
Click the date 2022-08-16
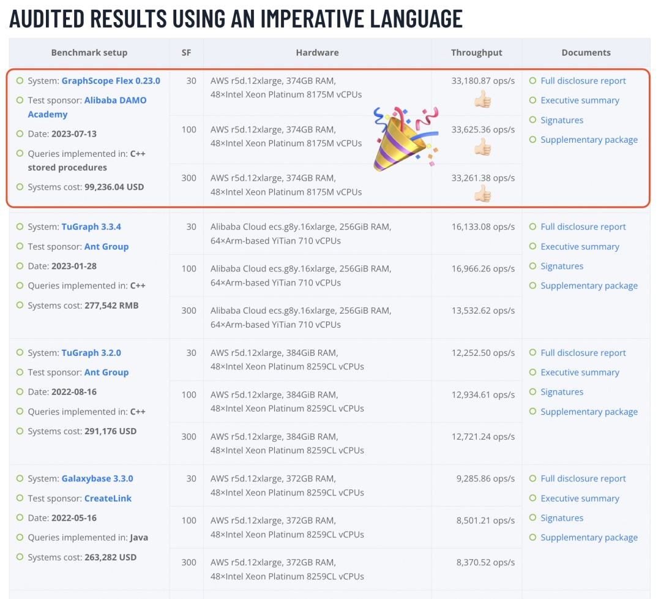[x=74, y=392]
